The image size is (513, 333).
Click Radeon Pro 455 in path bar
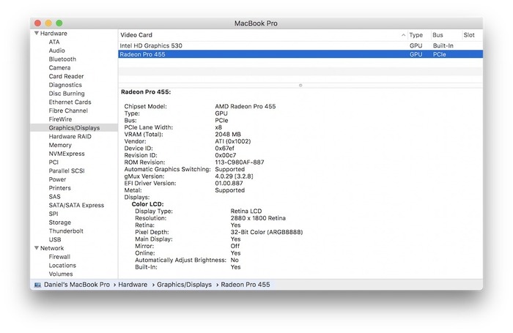(x=246, y=285)
